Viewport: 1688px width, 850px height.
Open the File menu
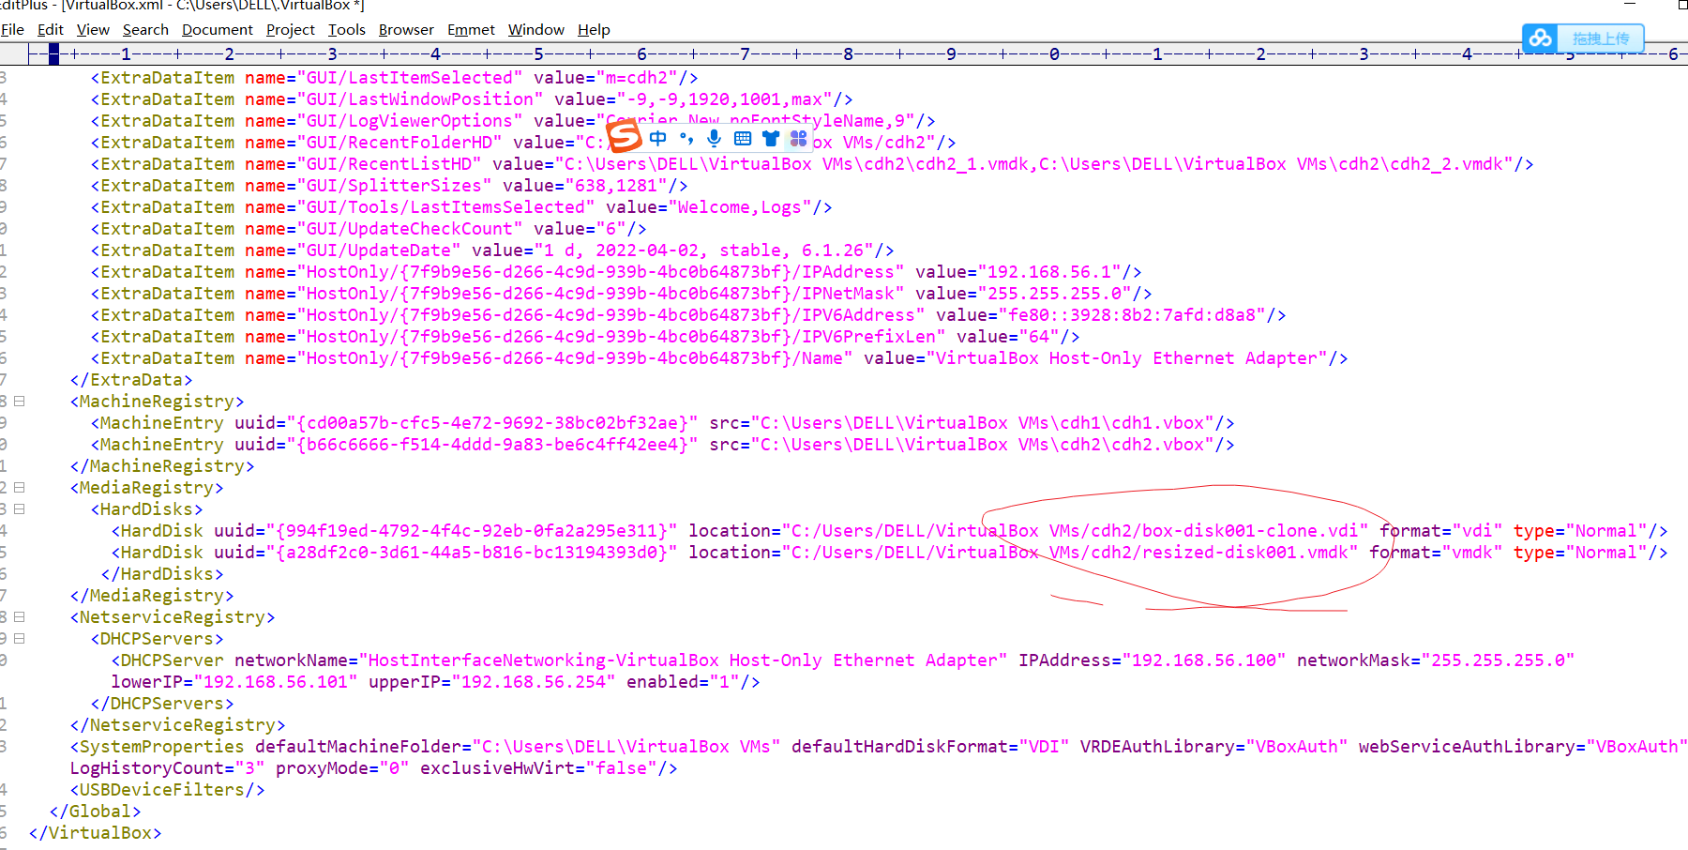coord(13,30)
